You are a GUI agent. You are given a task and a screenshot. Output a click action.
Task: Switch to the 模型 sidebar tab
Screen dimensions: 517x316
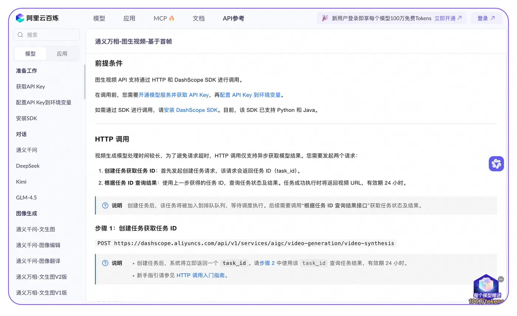pos(30,53)
